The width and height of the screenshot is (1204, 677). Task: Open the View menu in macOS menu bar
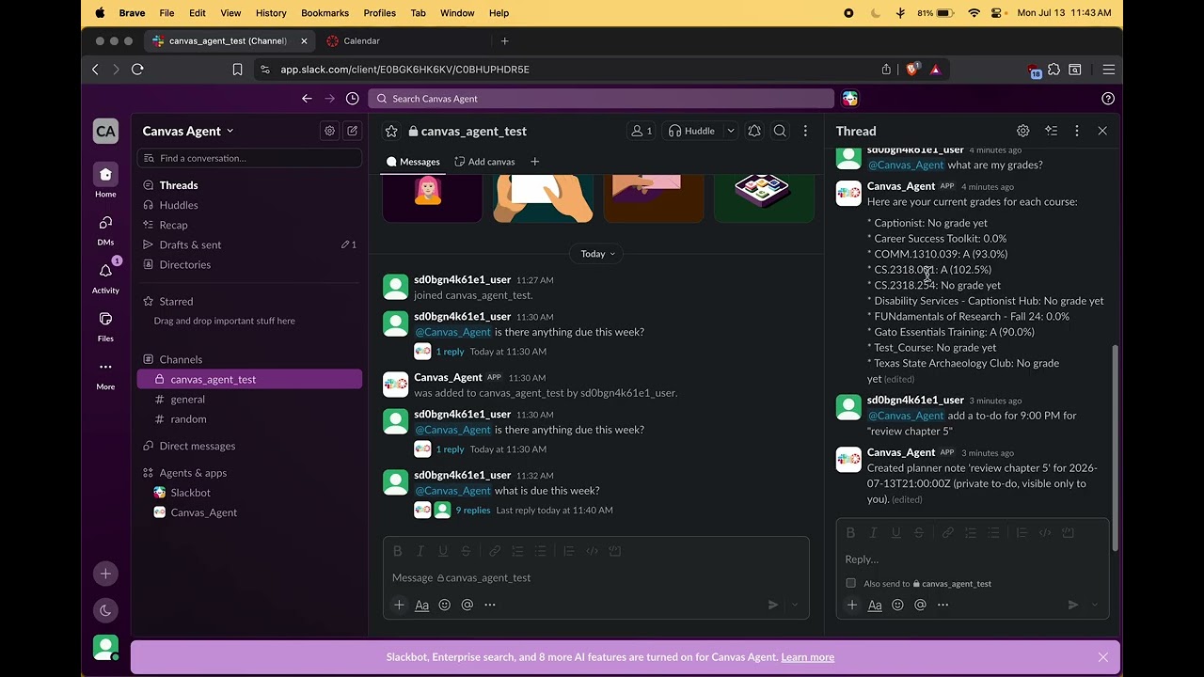(x=230, y=13)
